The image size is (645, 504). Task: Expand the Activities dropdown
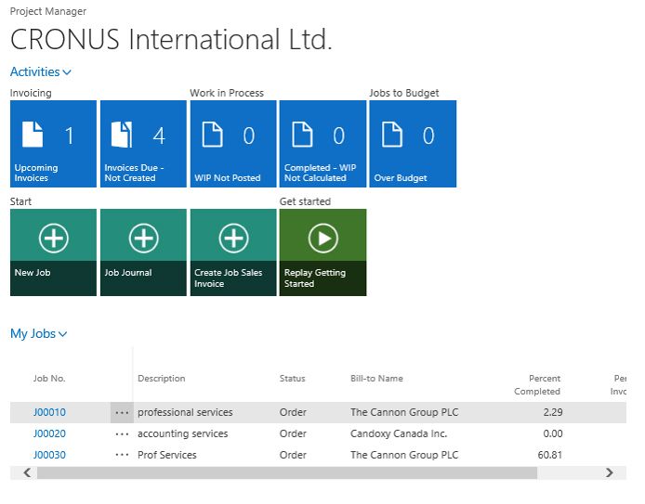click(41, 71)
